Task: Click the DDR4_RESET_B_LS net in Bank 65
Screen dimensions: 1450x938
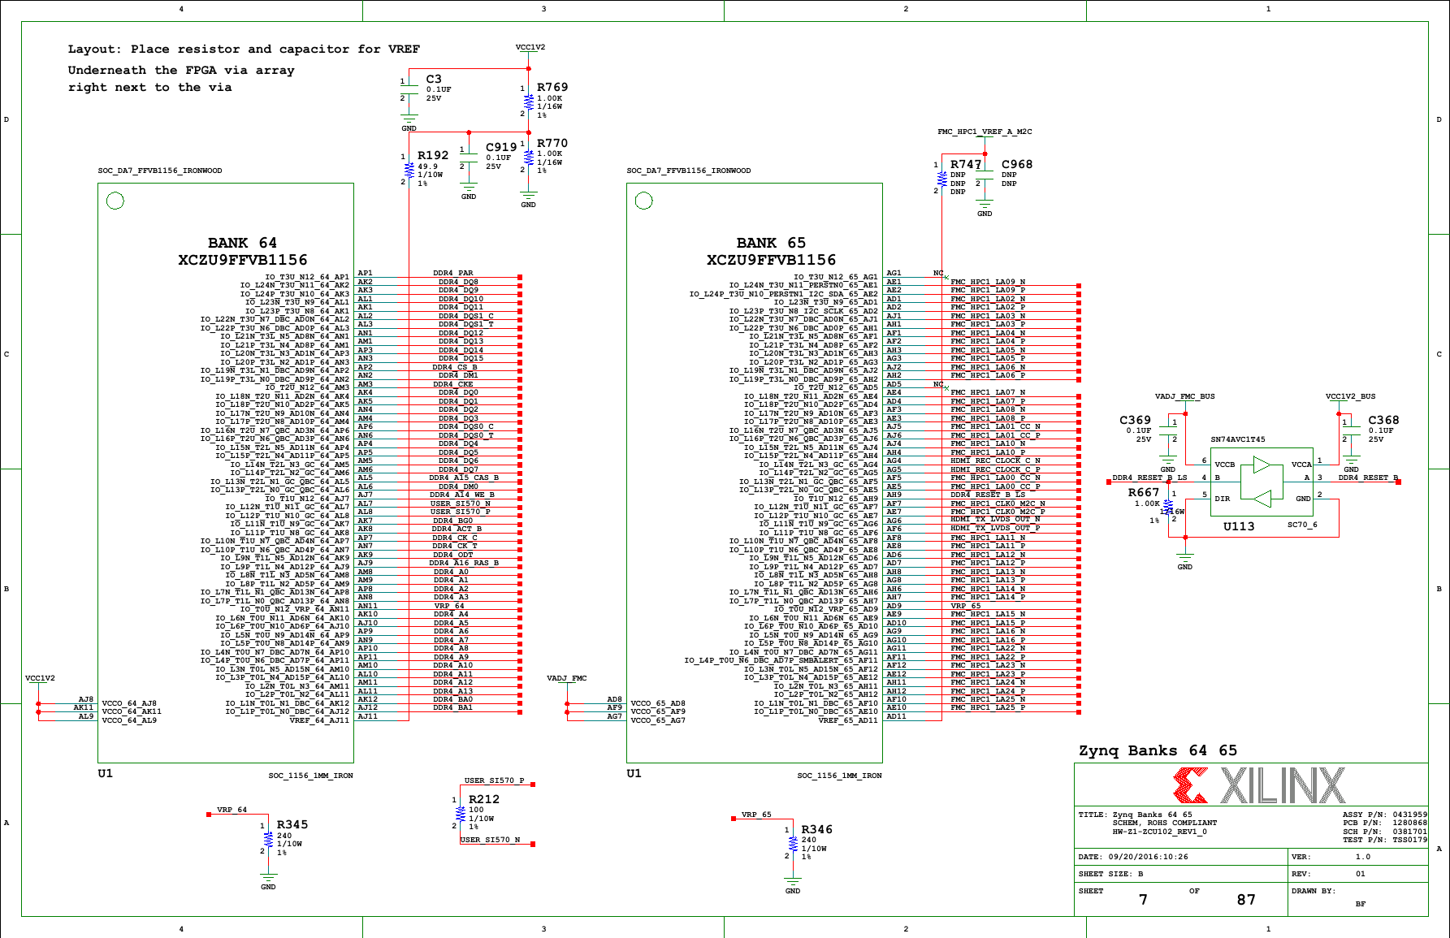Action: pos(988,495)
